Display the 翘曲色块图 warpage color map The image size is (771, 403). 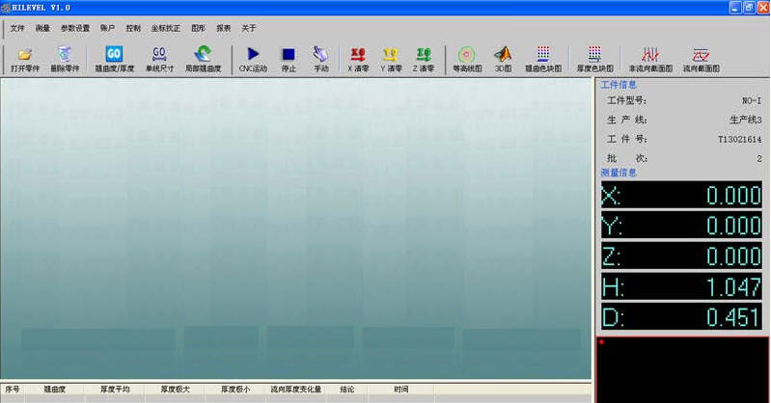pyautogui.click(x=543, y=60)
